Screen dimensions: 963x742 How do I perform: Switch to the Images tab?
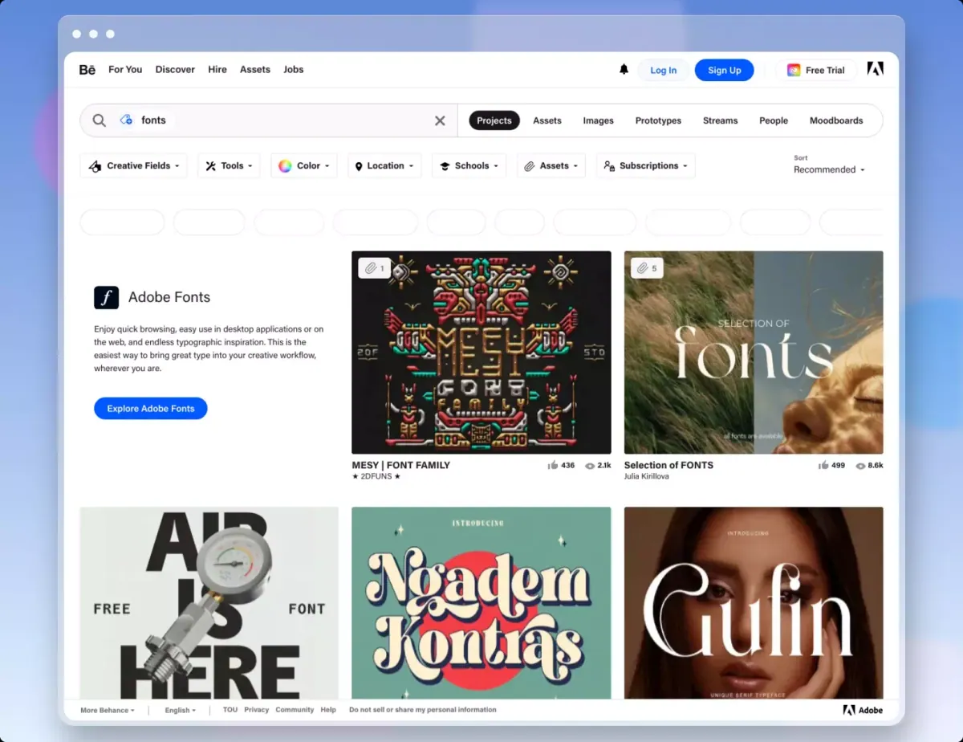tap(598, 120)
